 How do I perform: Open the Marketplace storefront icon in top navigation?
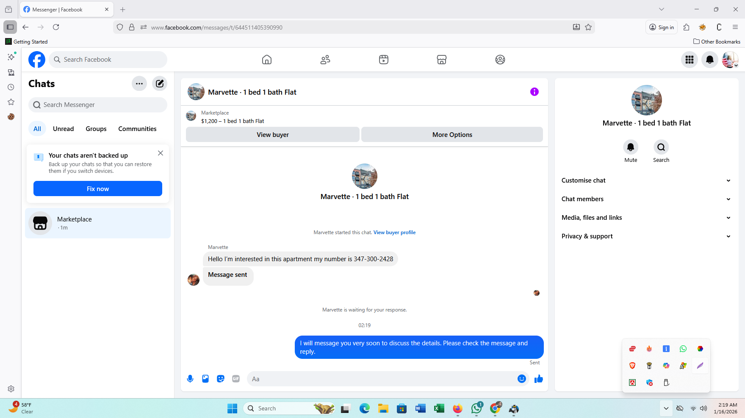point(442,60)
